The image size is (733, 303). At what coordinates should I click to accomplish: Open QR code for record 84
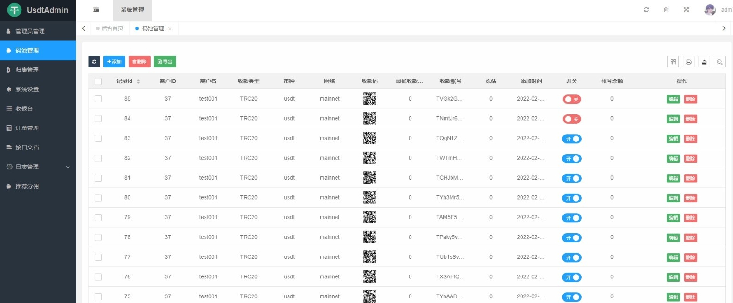(370, 118)
